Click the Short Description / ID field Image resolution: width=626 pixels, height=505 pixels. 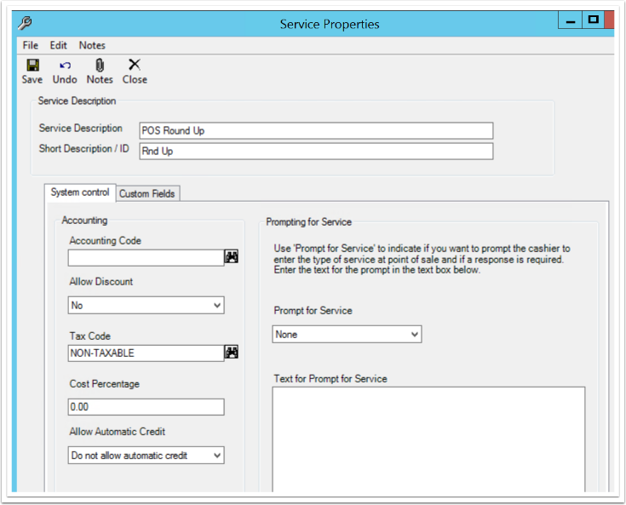pyautogui.click(x=316, y=152)
